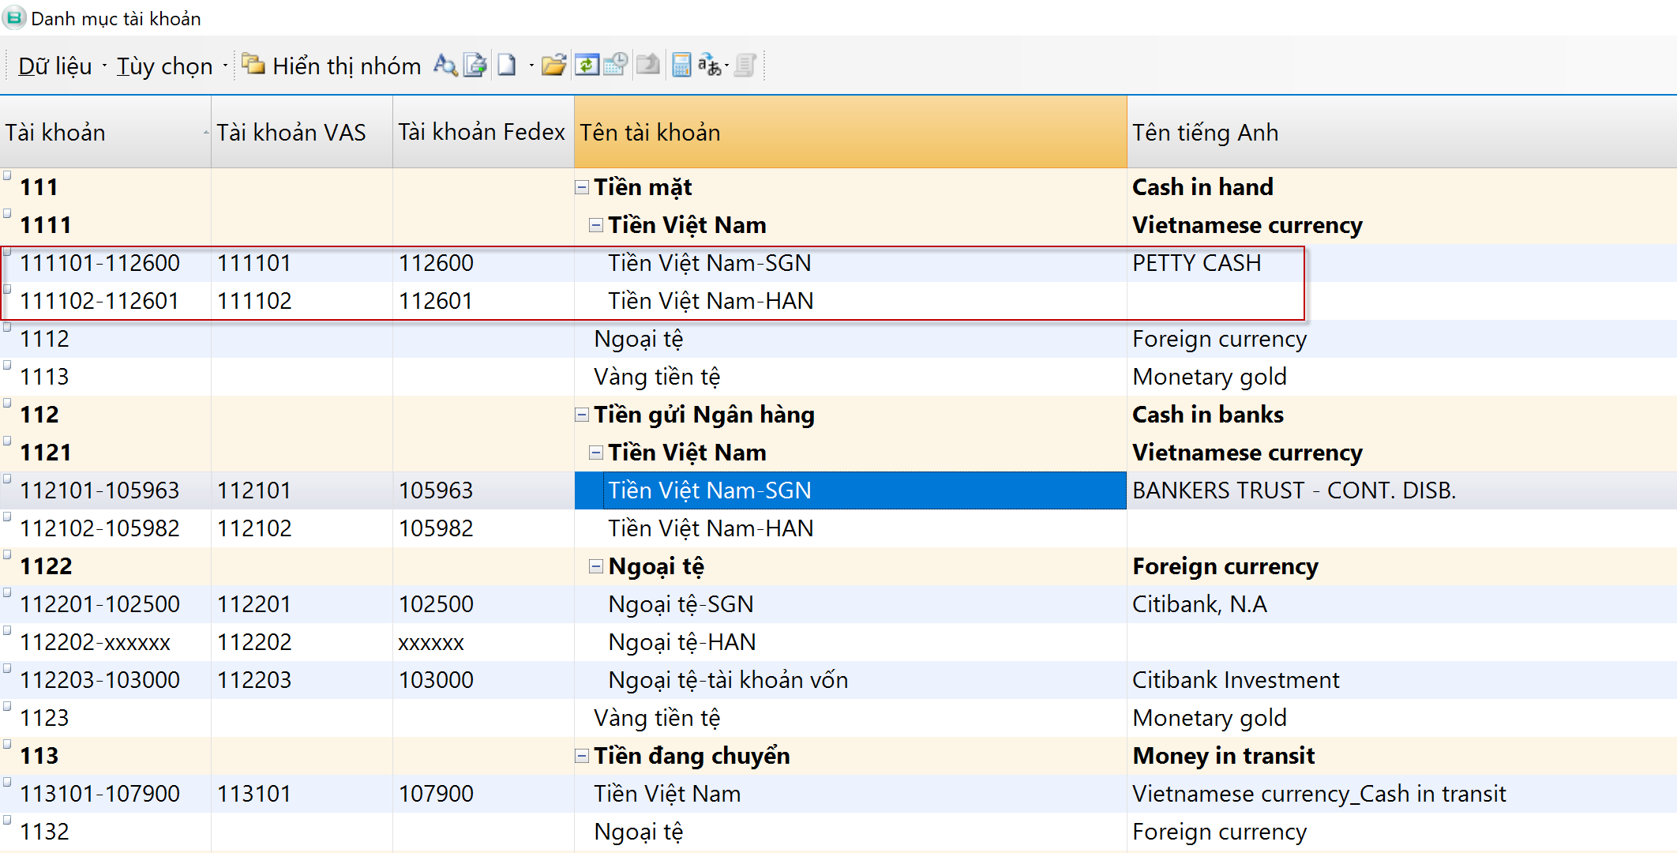Screen dimensions: 1677x853
Task: Tick the row marker for account 1122
Action: click(x=7, y=554)
